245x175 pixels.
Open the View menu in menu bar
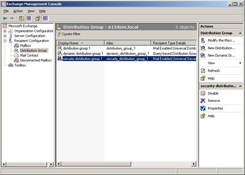31,11
